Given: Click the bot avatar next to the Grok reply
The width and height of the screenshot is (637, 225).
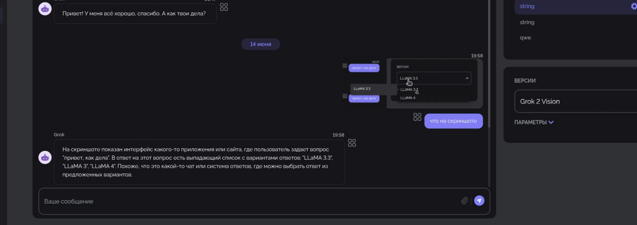Looking at the screenshot, I should pyautogui.click(x=45, y=157).
